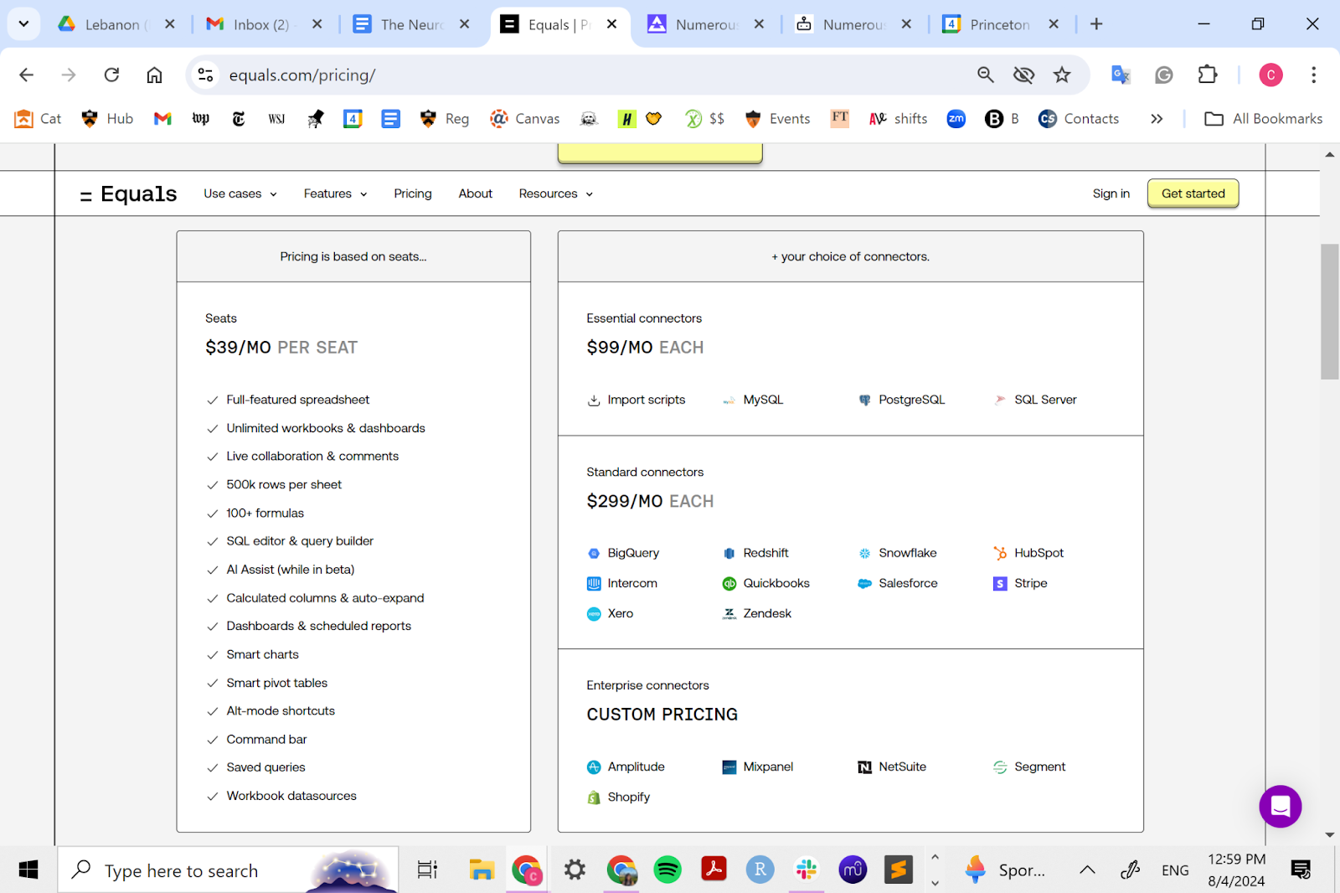Click the PostgreSQL elephant icon

[x=864, y=400]
